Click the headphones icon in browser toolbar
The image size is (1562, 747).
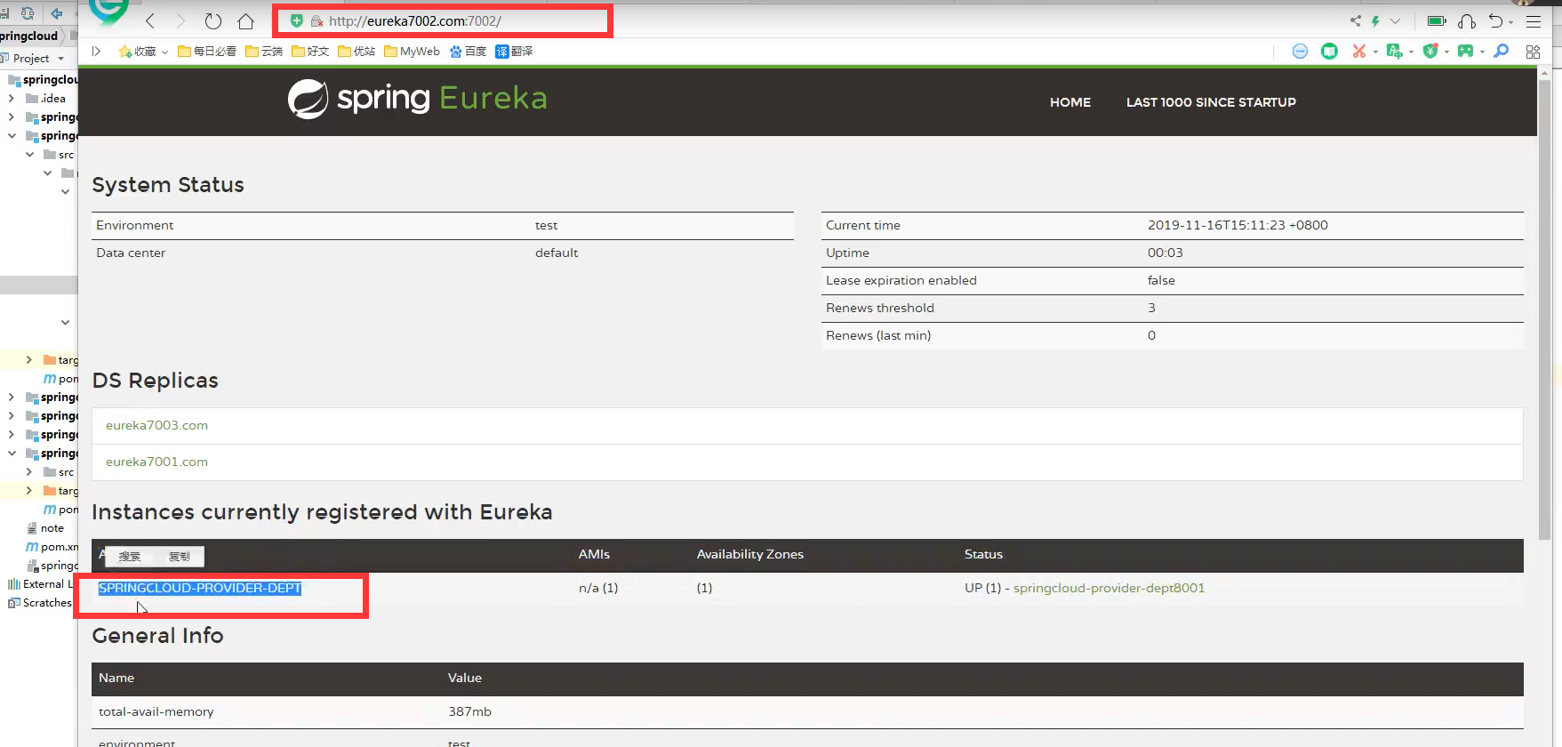click(1467, 20)
